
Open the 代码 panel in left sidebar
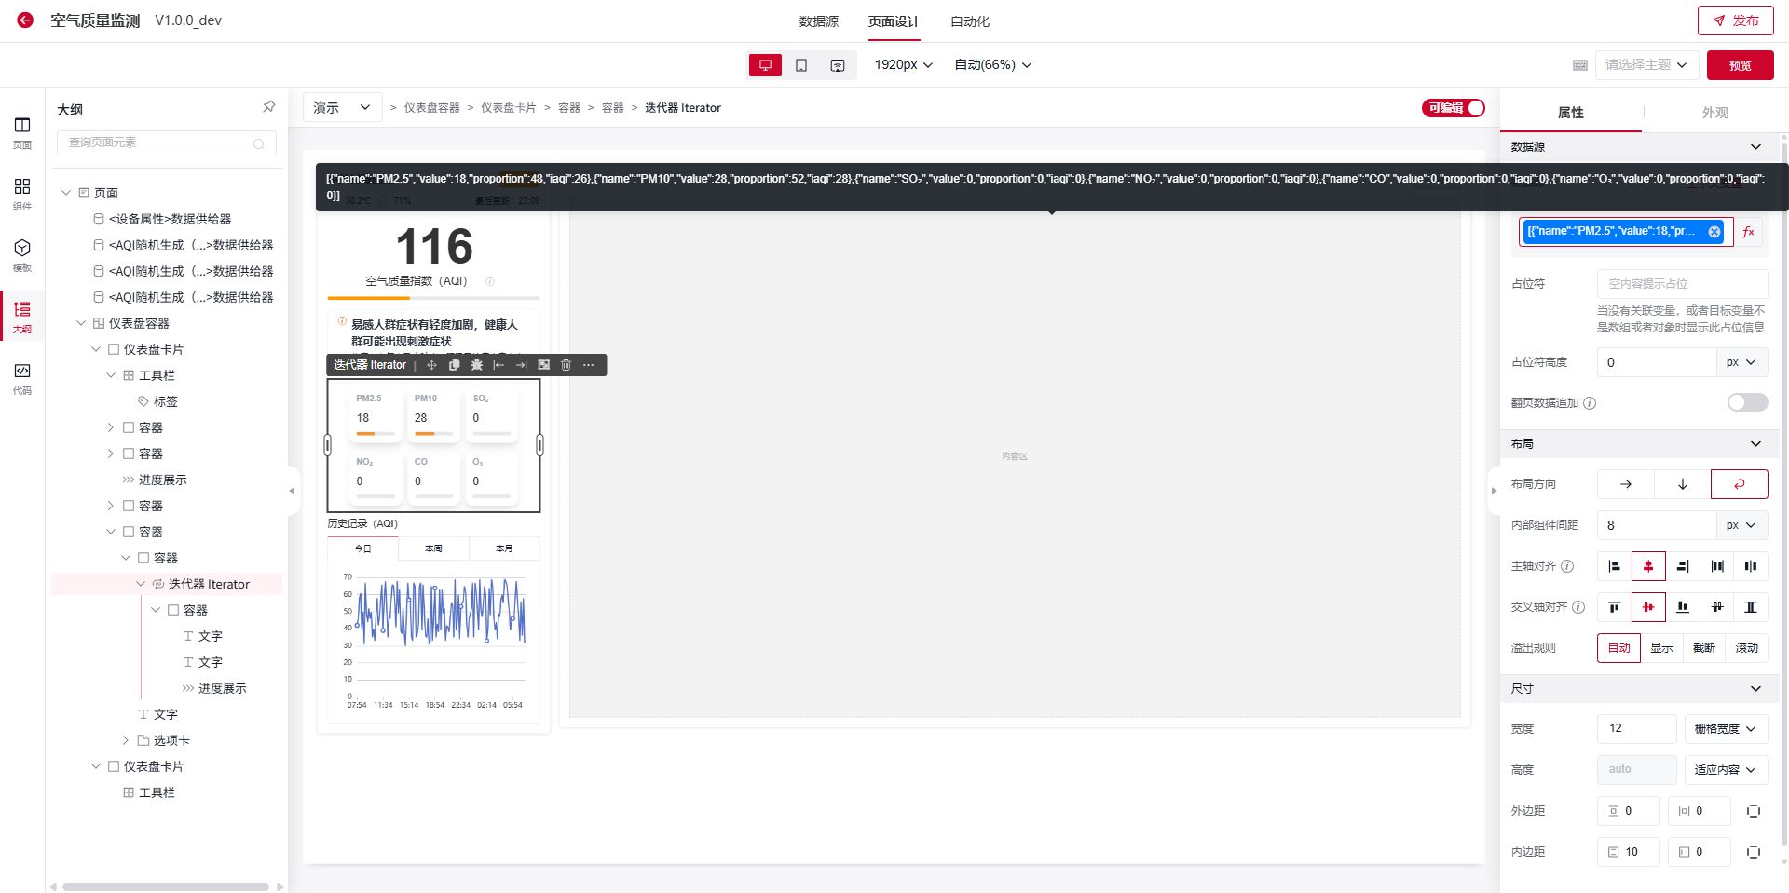[22, 378]
